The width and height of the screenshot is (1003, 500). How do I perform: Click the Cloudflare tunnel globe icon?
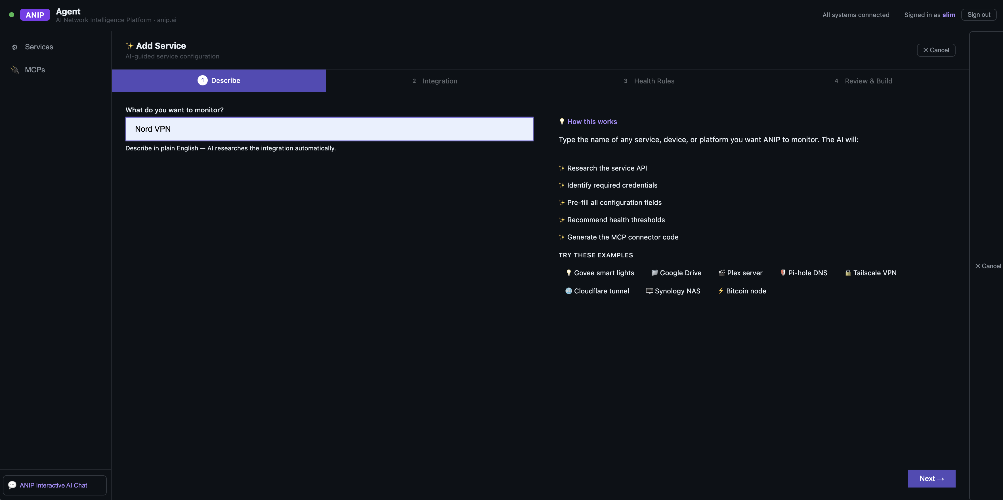click(x=568, y=291)
